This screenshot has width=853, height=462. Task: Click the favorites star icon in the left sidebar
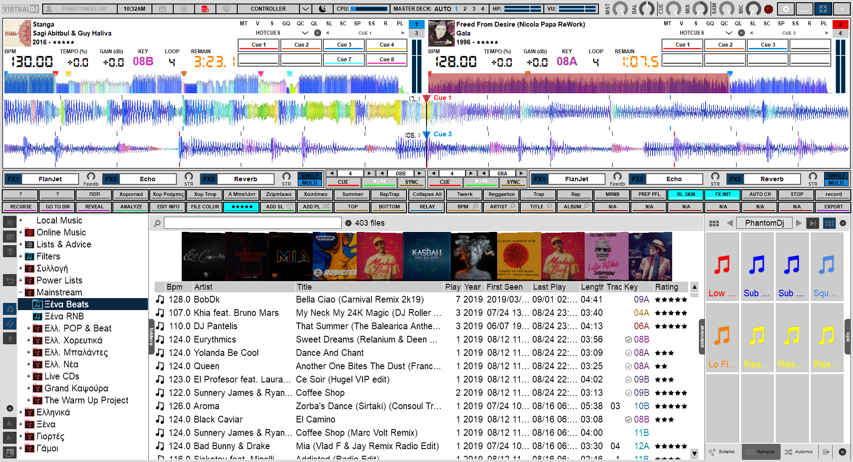(9, 221)
